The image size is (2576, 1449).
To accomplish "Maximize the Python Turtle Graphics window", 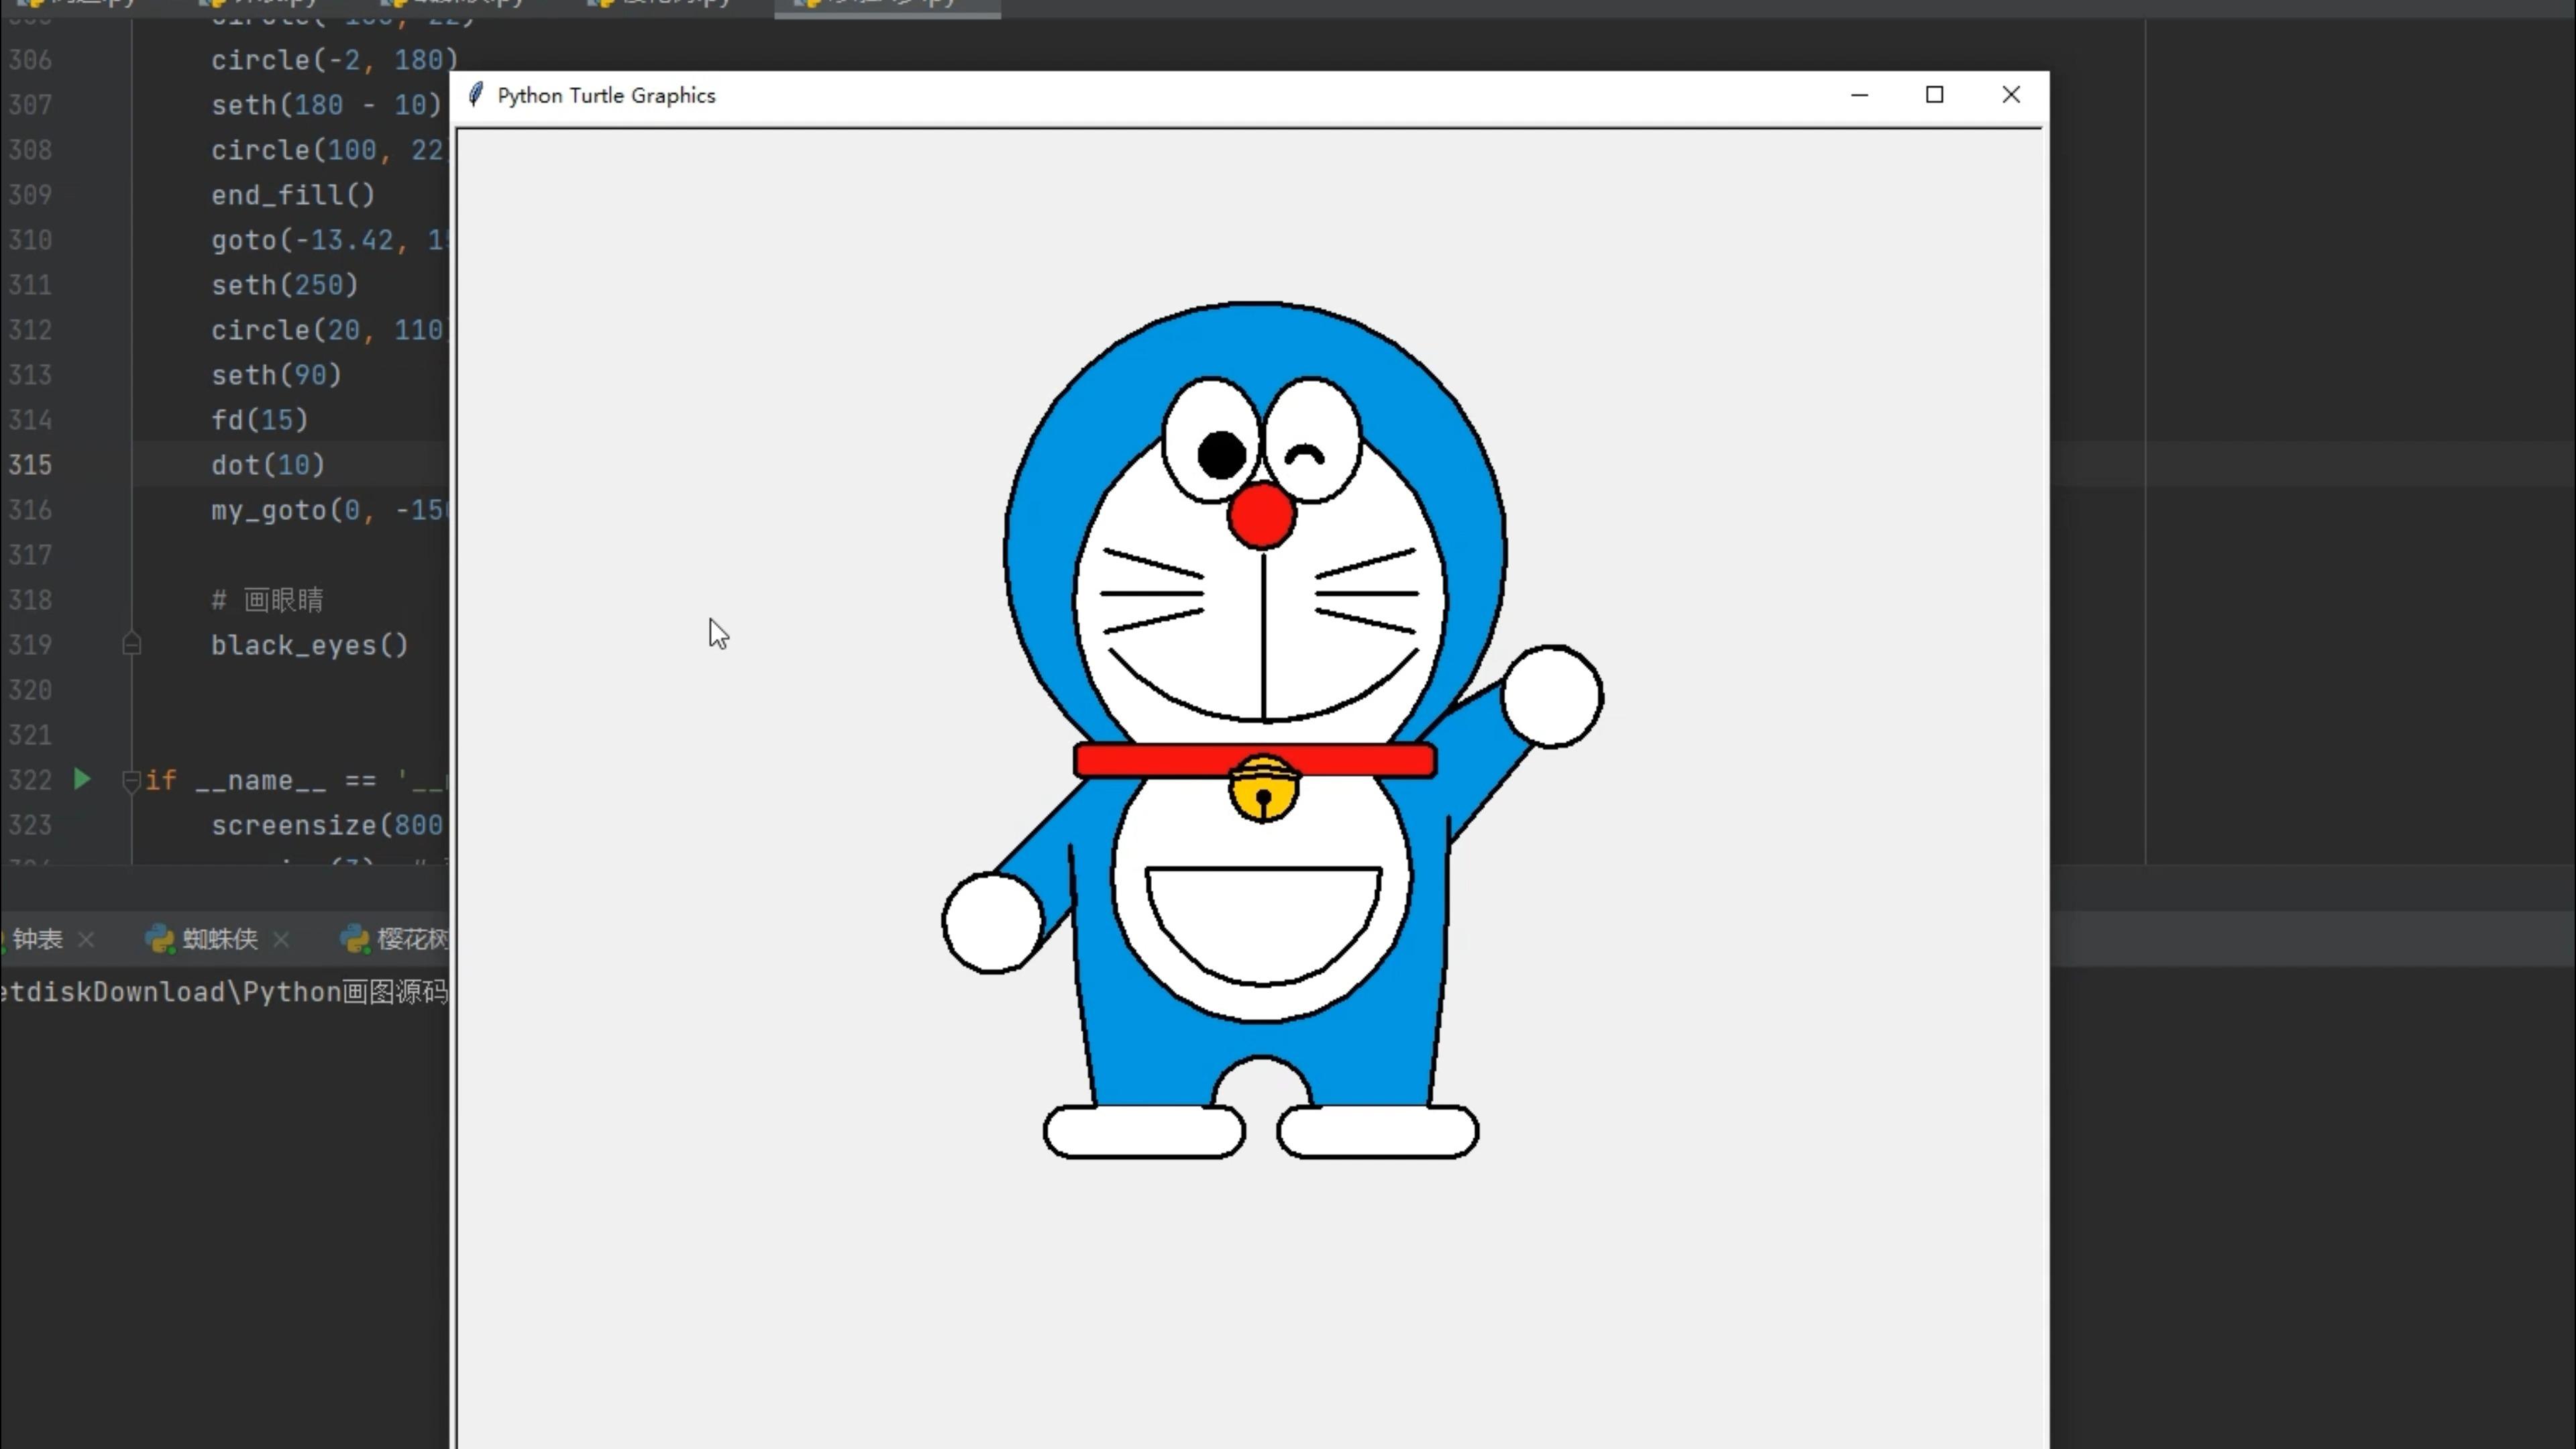I will (x=1935, y=95).
